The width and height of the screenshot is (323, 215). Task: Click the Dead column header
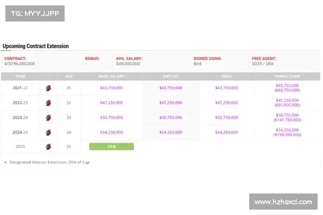point(227,76)
